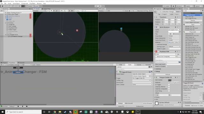Click the plus add button in Hierarchy
Screen dimensions: 204x114
1,11
